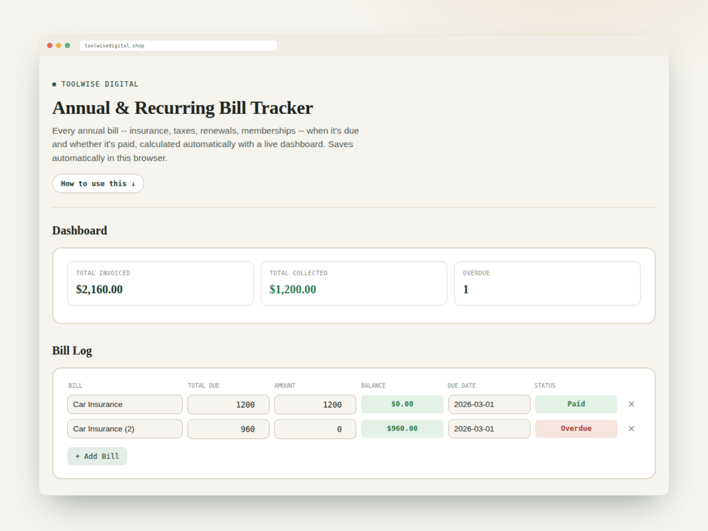Click the Total Invoiced $2,160.00 card
The width and height of the screenshot is (708, 531).
click(x=160, y=283)
